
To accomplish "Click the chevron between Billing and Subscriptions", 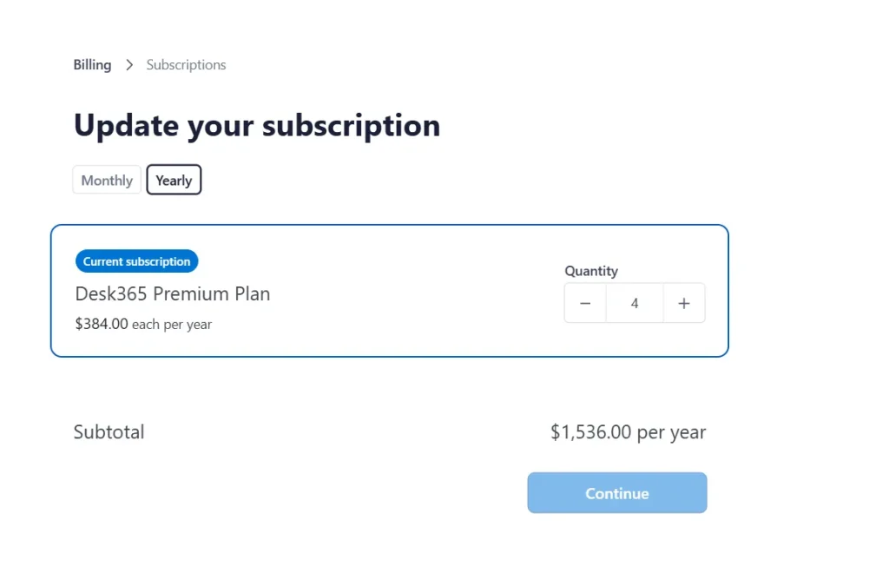I will pyautogui.click(x=128, y=64).
